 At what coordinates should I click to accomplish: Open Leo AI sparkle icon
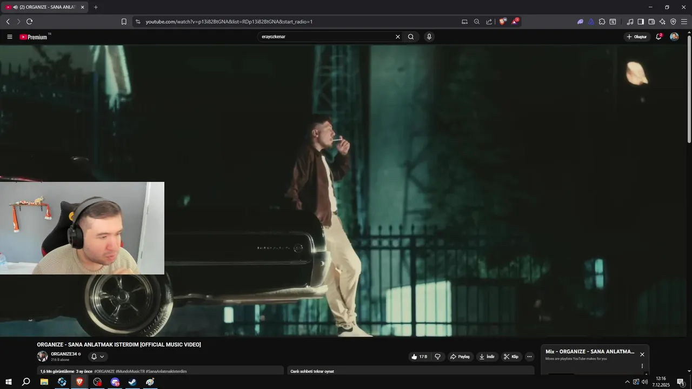pos(662,22)
